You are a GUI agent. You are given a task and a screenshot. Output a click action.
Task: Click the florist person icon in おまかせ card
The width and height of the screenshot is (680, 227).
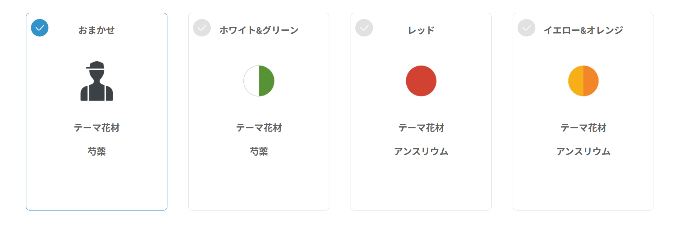[97, 81]
